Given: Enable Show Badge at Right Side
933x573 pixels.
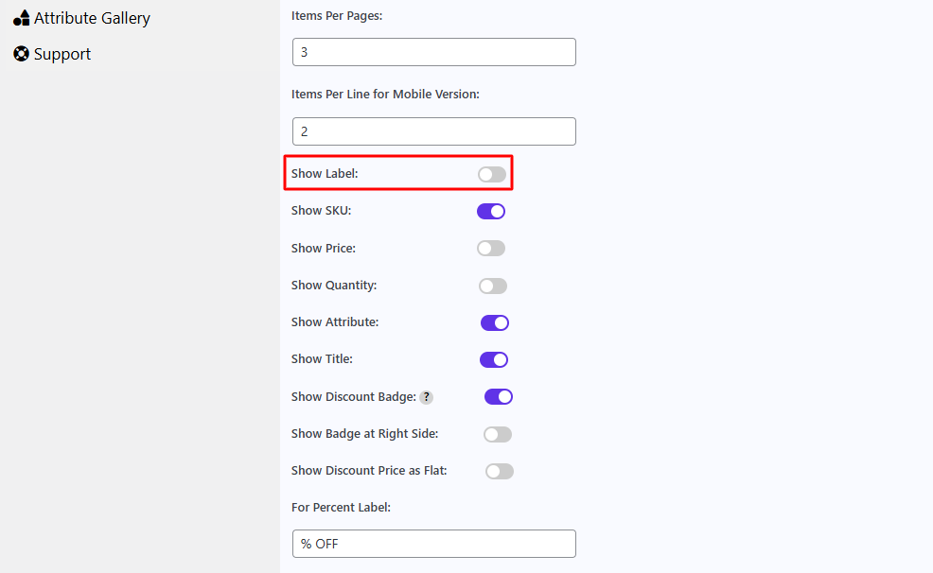Looking at the screenshot, I should pyautogui.click(x=498, y=435).
